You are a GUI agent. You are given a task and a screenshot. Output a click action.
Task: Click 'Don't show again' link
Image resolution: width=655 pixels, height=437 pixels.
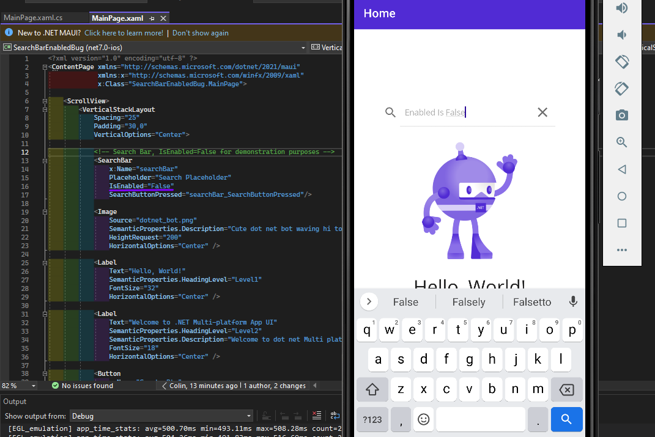201,33
